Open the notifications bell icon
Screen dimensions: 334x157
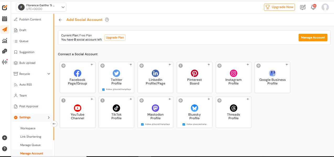coord(313,7)
